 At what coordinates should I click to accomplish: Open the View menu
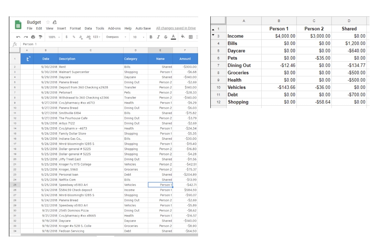50,28
